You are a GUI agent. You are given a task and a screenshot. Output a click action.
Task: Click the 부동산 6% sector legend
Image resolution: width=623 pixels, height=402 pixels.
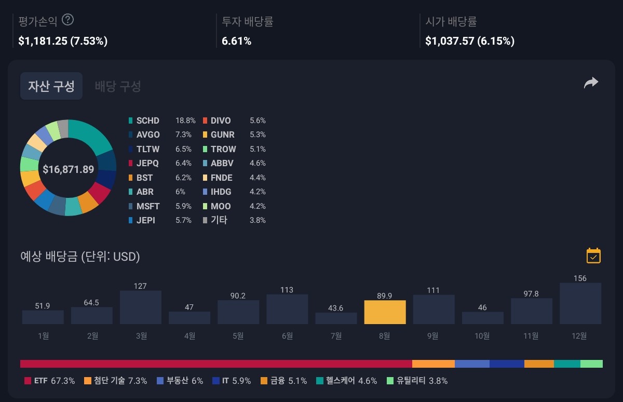tap(180, 381)
